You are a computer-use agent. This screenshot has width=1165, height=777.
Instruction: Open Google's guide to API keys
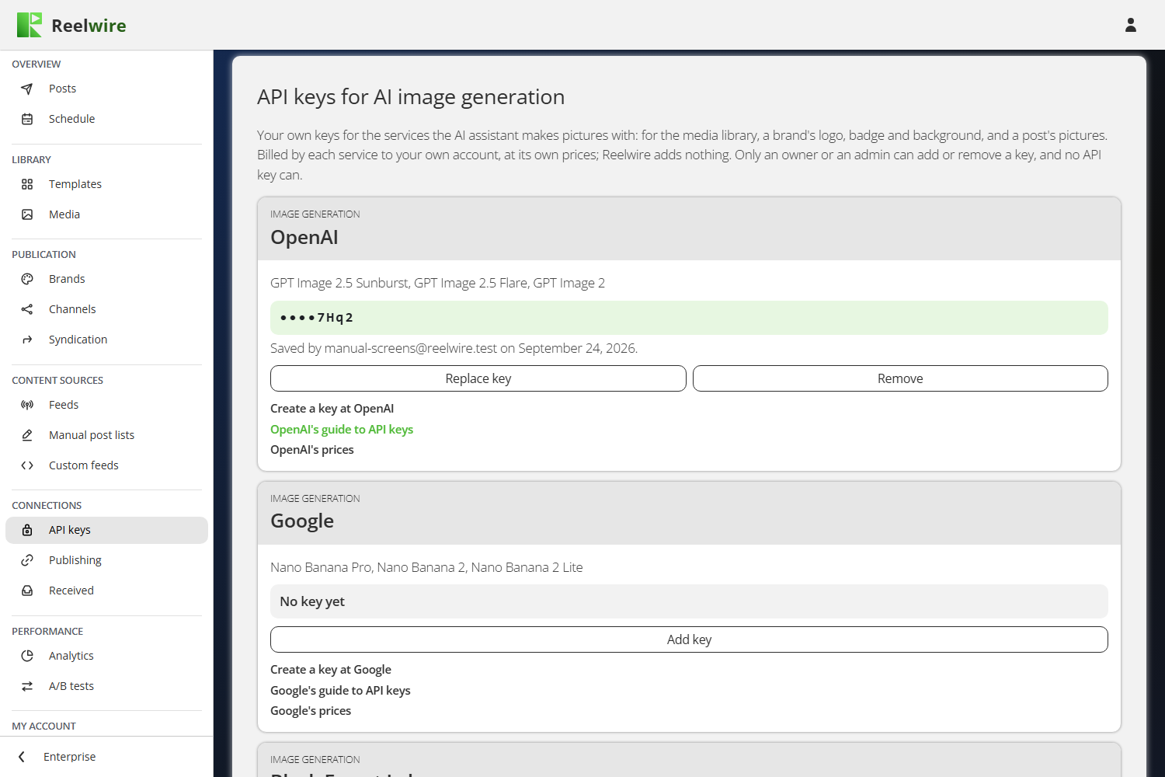tap(340, 691)
